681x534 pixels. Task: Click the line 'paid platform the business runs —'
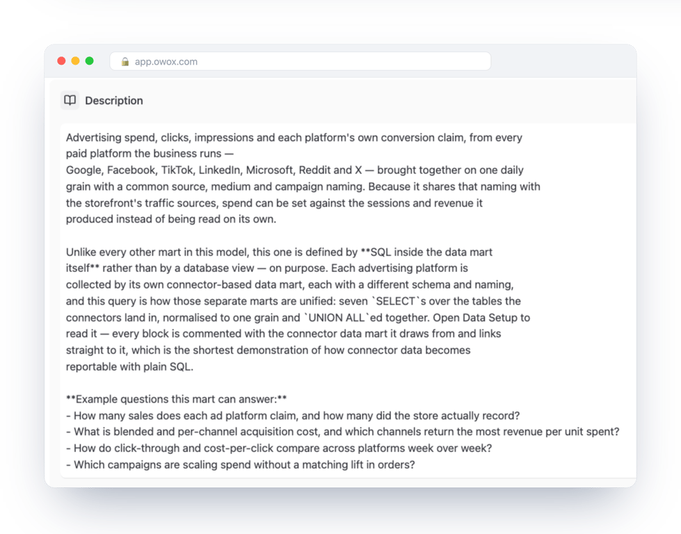click(150, 154)
